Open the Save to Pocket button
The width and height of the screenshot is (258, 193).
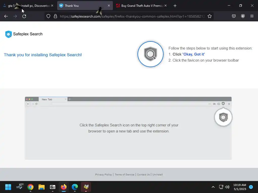[234, 16]
